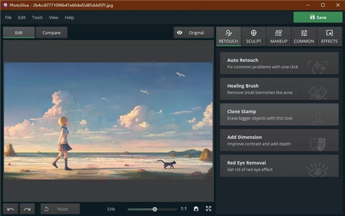This screenshot has width=345, height=216.
Task: Select the Edit view mode
Action: tap(19, 33)
